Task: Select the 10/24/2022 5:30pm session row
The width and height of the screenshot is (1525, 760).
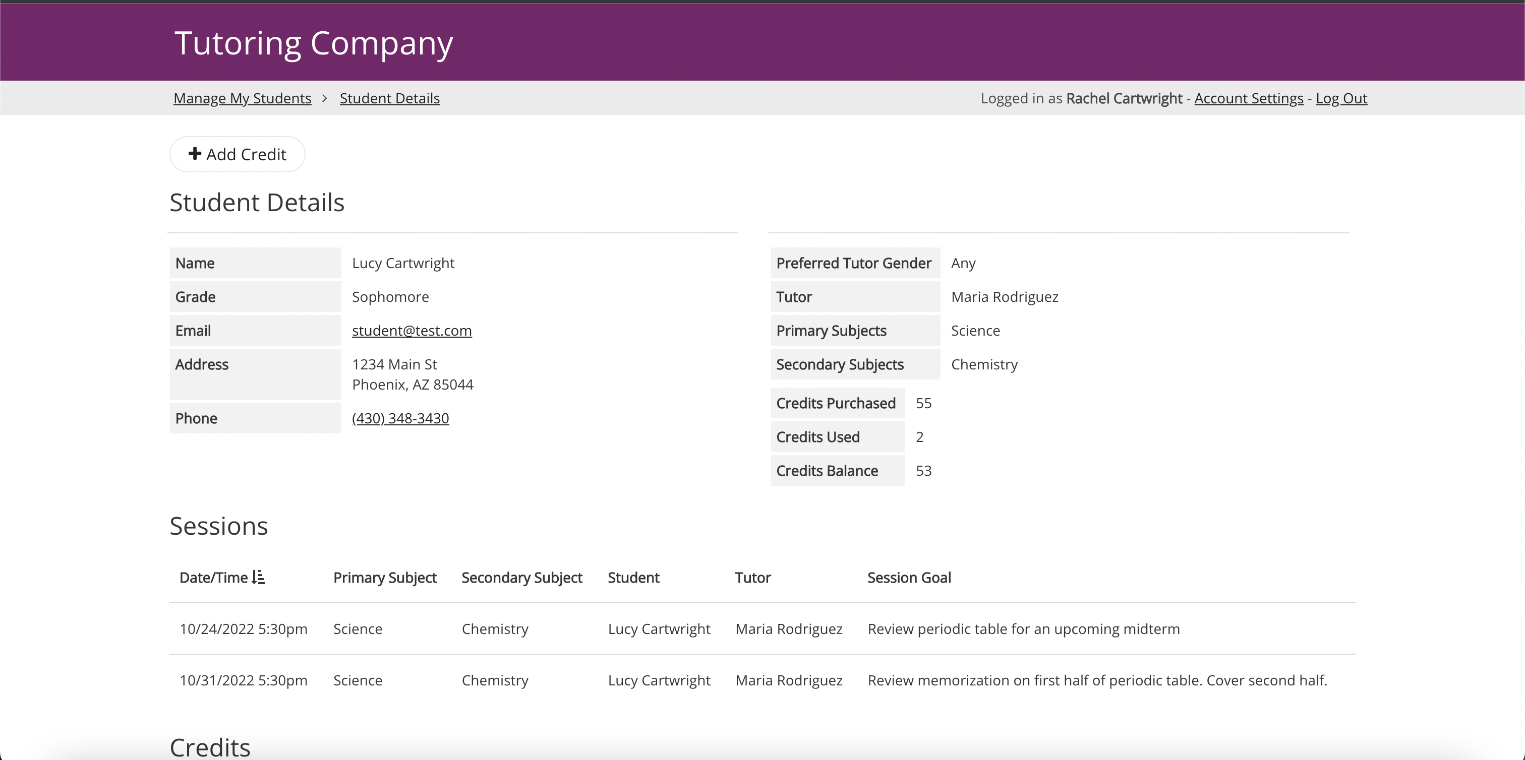Action: click(x=243, y=628)
